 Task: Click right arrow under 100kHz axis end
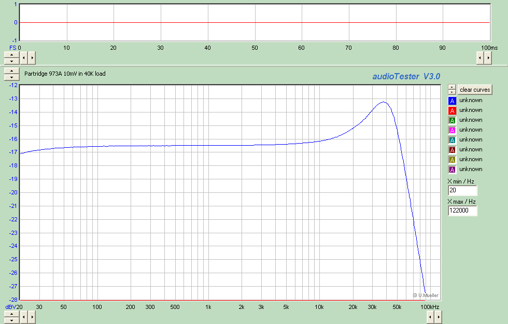(x=438, y=317)
